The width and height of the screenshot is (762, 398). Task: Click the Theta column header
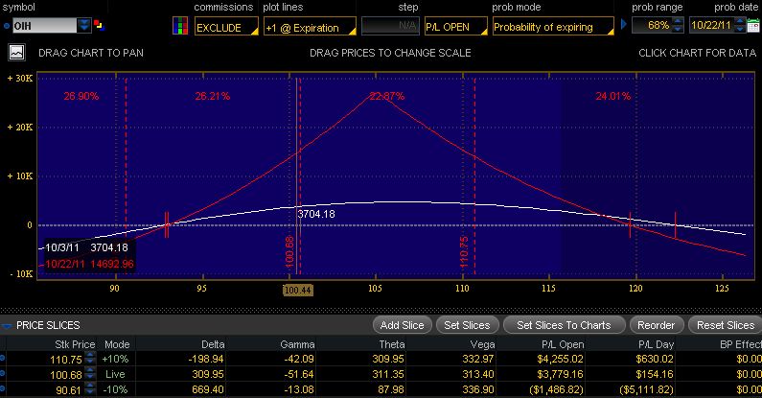coord(392,344)
